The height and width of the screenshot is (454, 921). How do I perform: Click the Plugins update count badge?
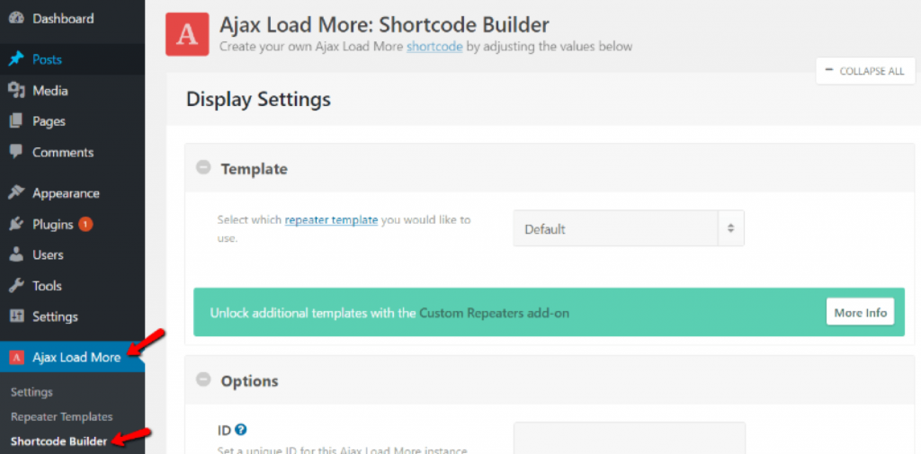click(x=85, y=225)
